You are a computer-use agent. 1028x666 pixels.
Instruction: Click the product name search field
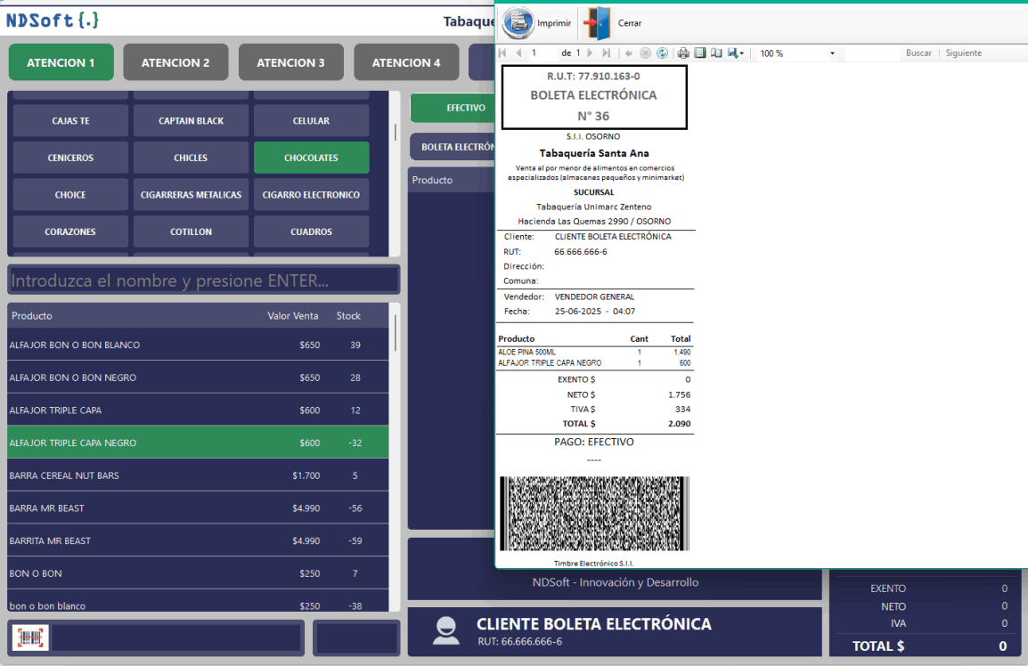coord(203,280)
